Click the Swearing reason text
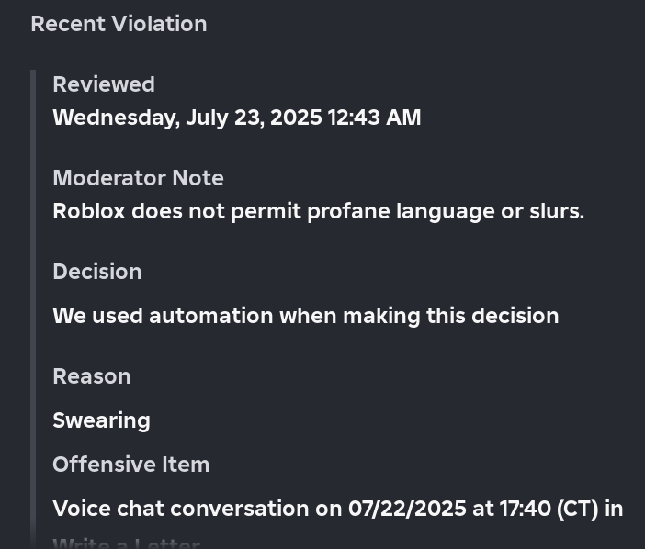This screenshot has height=549, width=645. 101,421
